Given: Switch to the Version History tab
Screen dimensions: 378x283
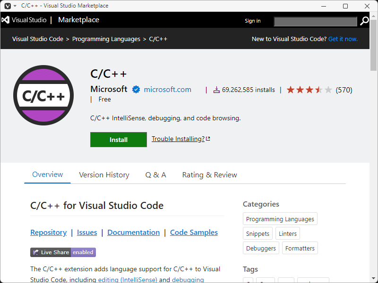Looking at the screenshot, I should pos(104,175).
